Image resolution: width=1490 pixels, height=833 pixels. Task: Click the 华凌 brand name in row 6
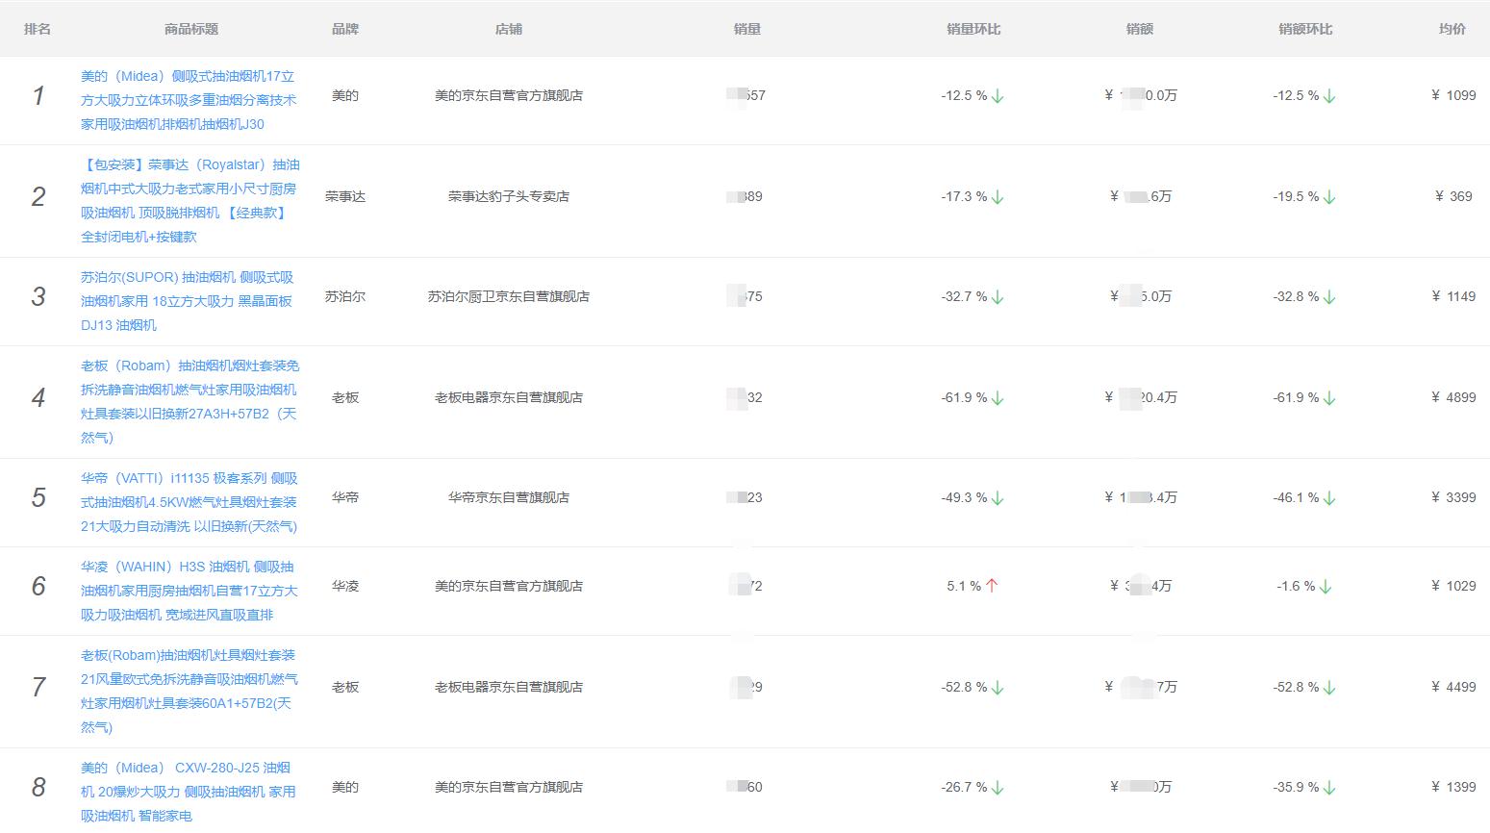[345, 585]
